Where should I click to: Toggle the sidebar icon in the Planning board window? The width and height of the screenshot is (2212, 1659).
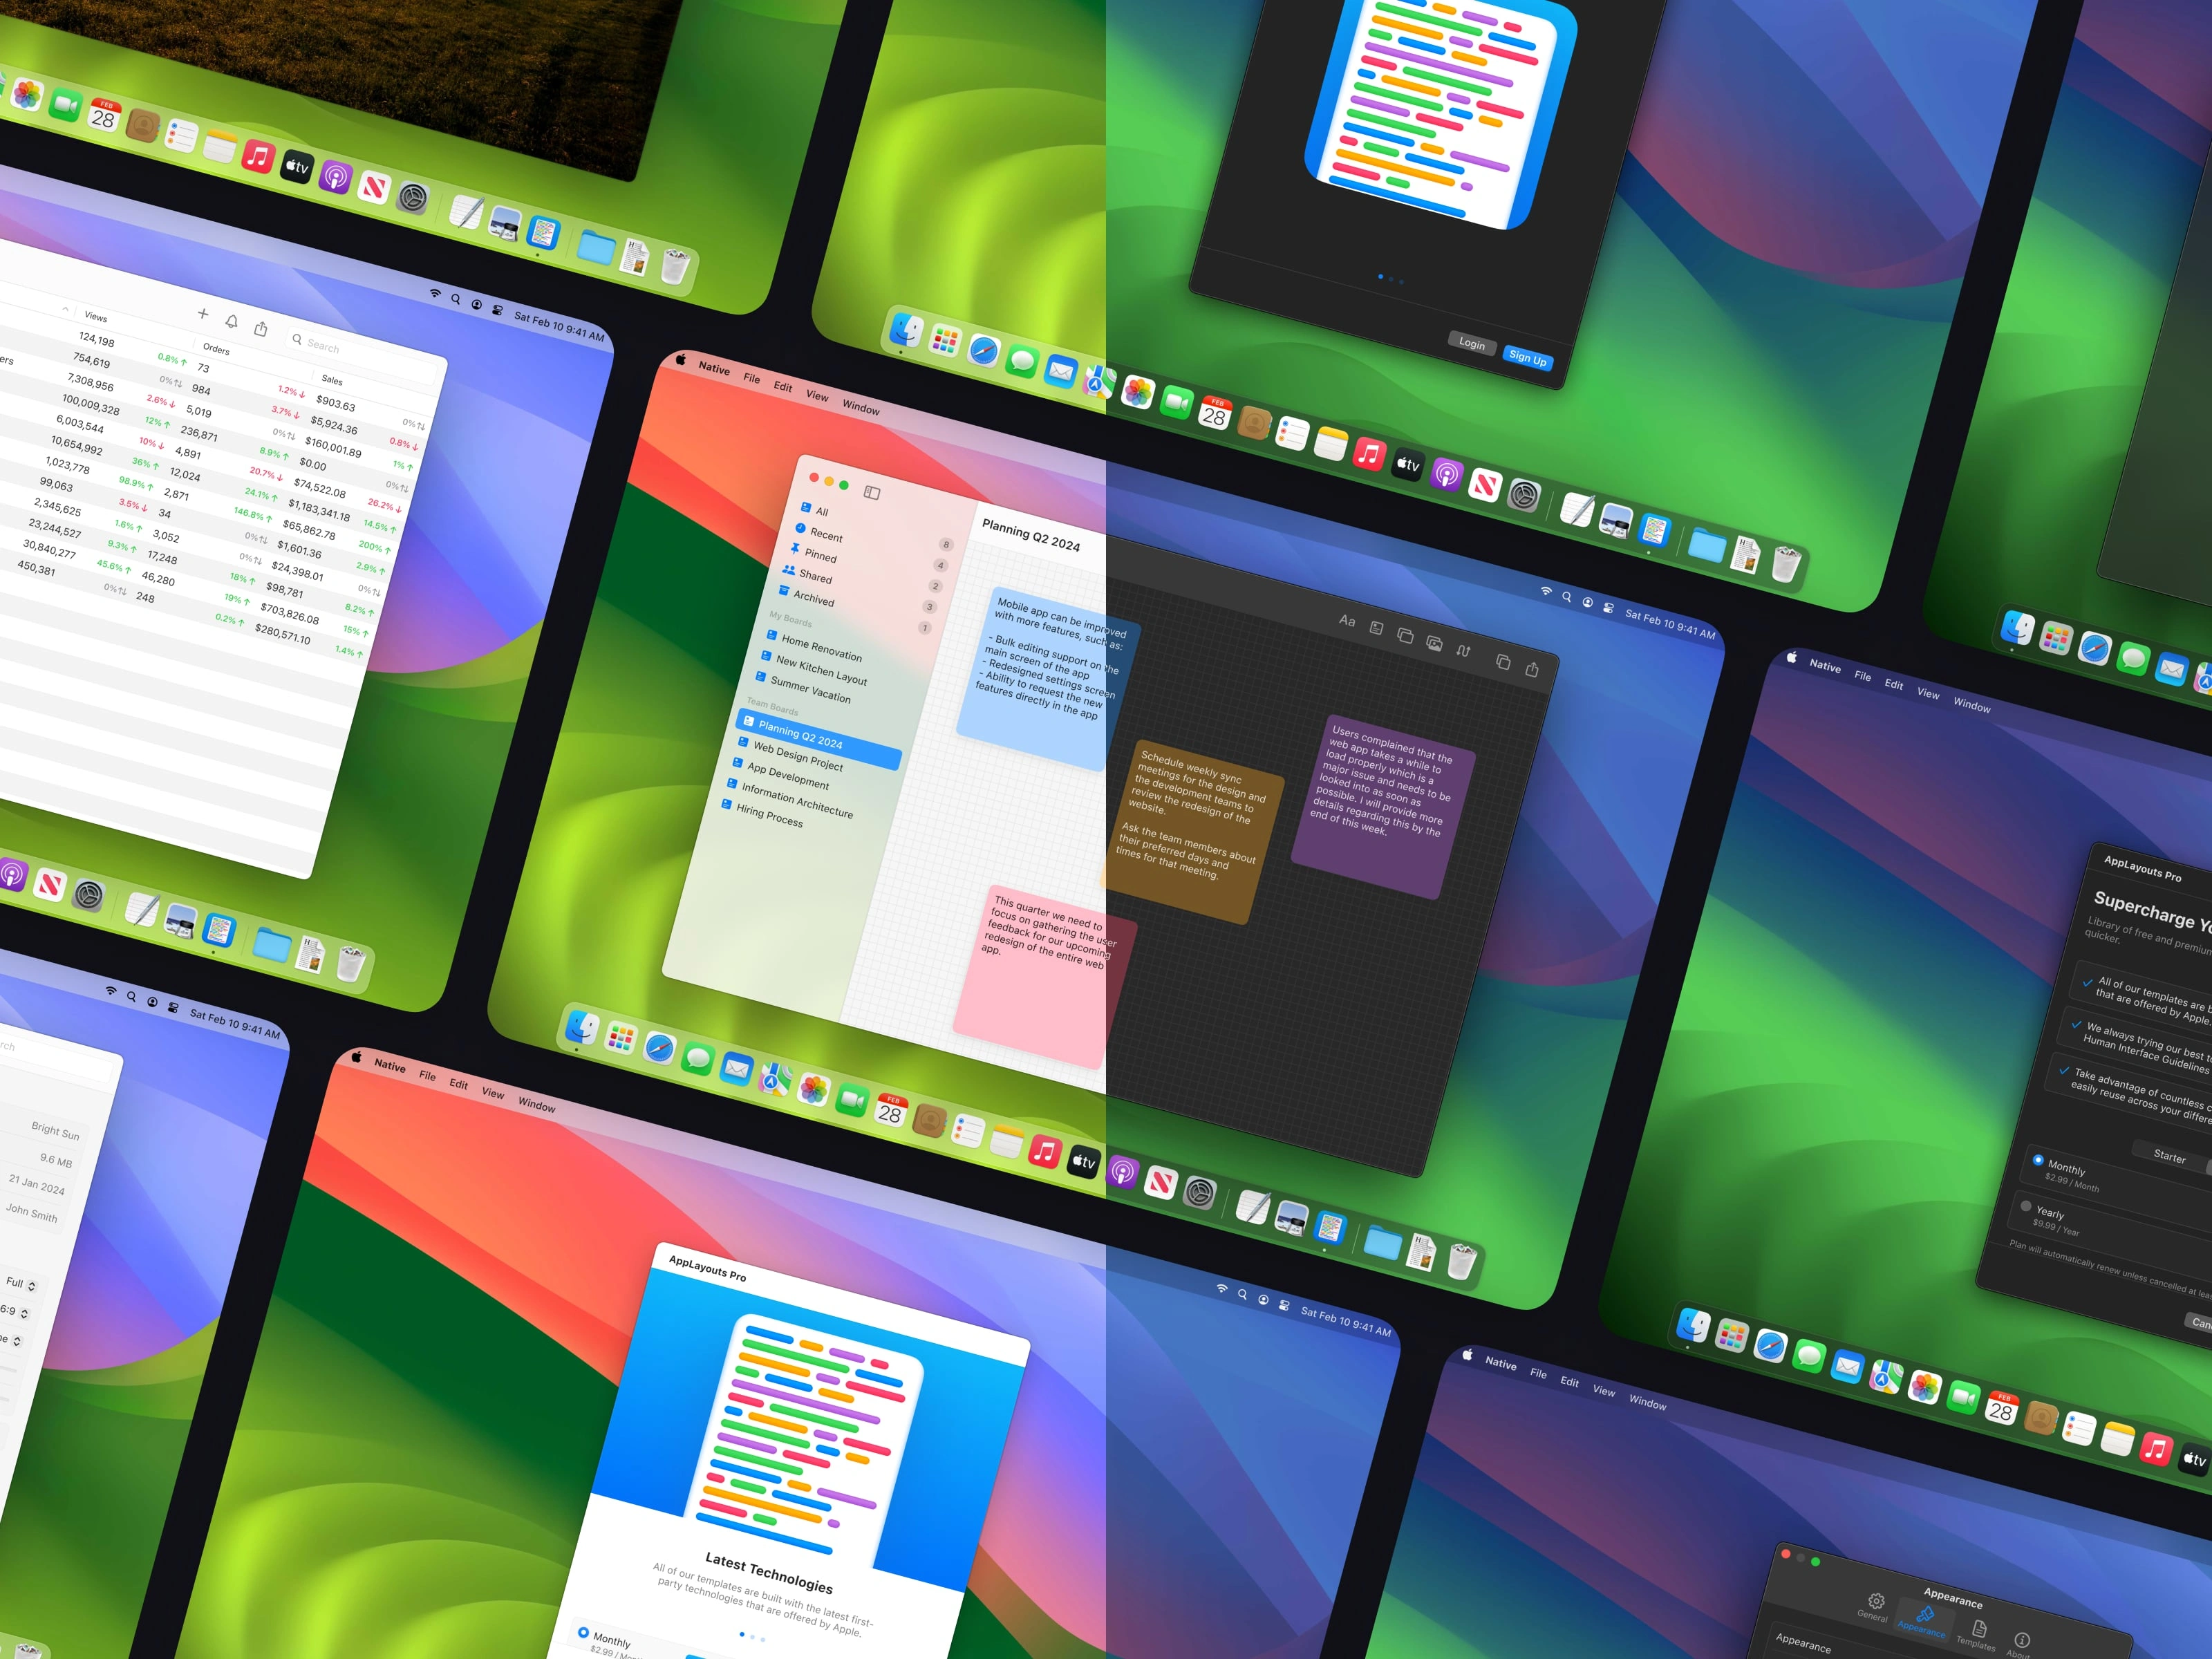(x=872, y=493)
